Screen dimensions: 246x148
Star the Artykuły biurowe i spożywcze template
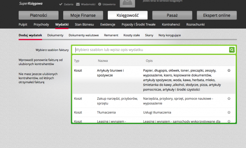(x=229, y=70)
